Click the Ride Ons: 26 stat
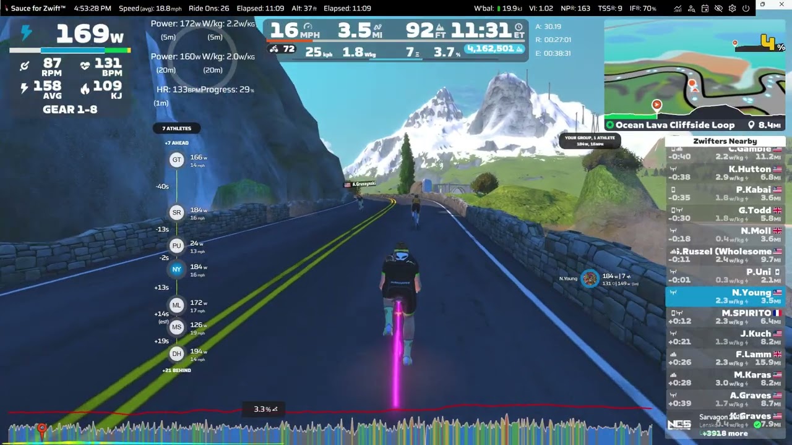The width and height of the screenshot is (792, 445). (x=209, y=9)
